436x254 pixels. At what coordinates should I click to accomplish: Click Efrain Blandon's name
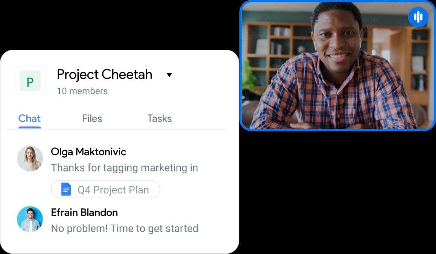tap(84, 212)
